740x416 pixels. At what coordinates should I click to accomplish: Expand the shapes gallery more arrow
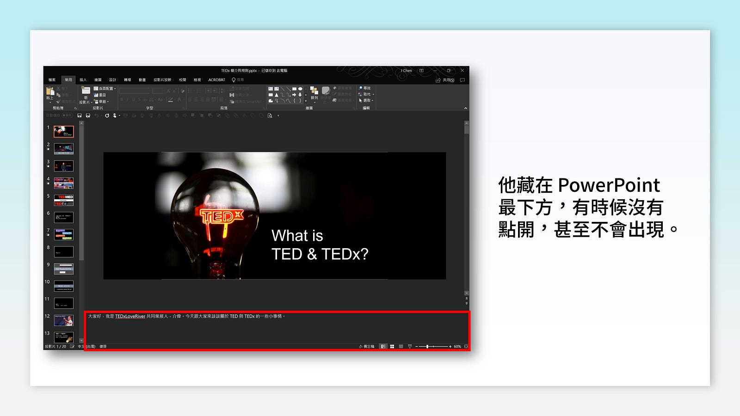[306, 100]
